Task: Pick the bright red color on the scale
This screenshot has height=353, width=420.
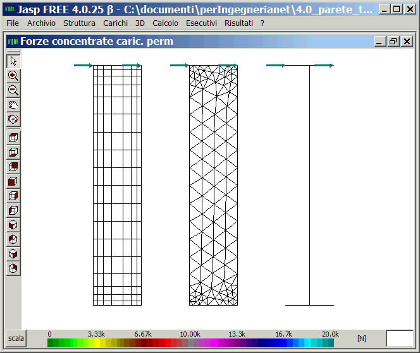Action: tap(167, 343)
